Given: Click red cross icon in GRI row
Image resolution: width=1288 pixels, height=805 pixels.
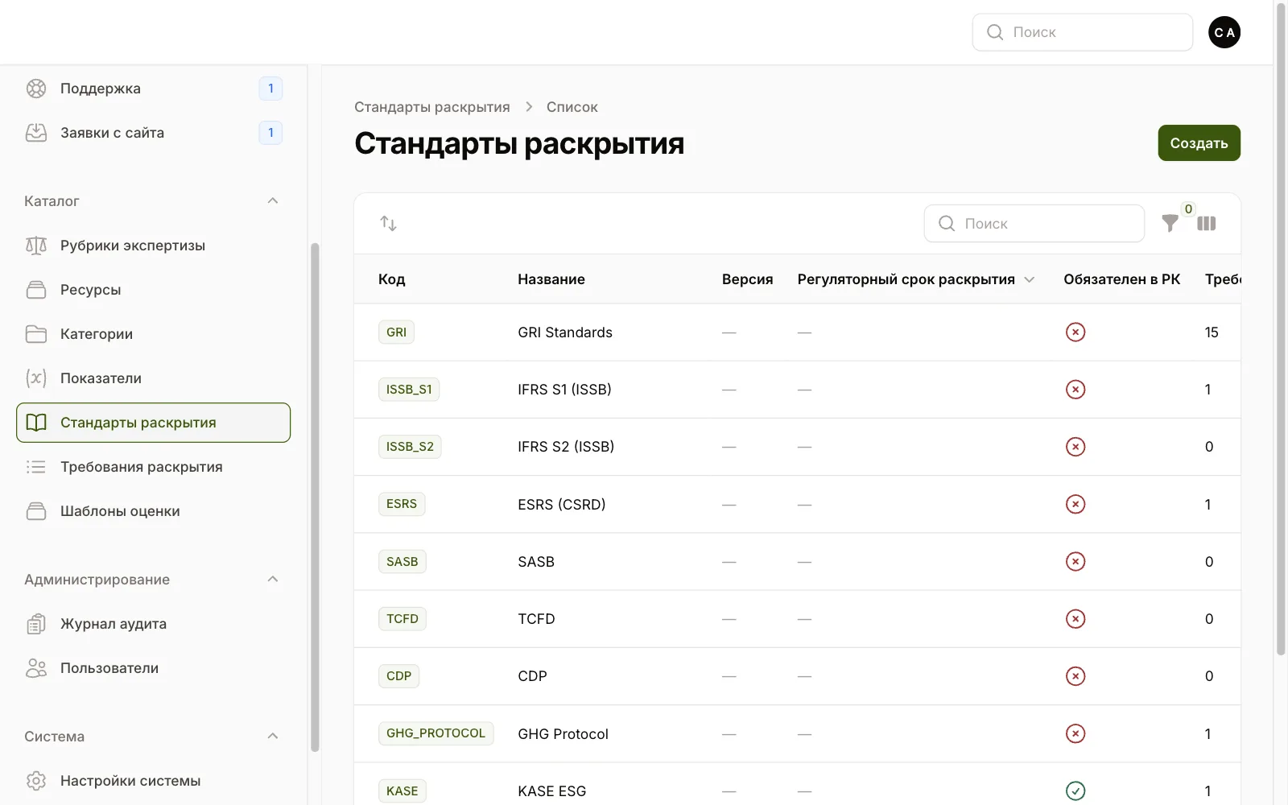Looking at the screenshot, I should 1075,332.
